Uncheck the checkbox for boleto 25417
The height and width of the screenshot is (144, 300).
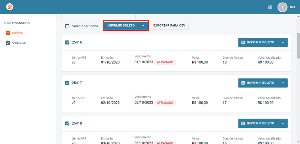(67, 83)
